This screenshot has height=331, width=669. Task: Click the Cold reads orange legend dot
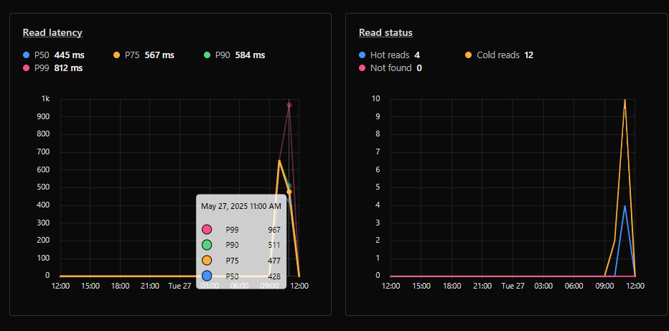click(x=469, y=55)
